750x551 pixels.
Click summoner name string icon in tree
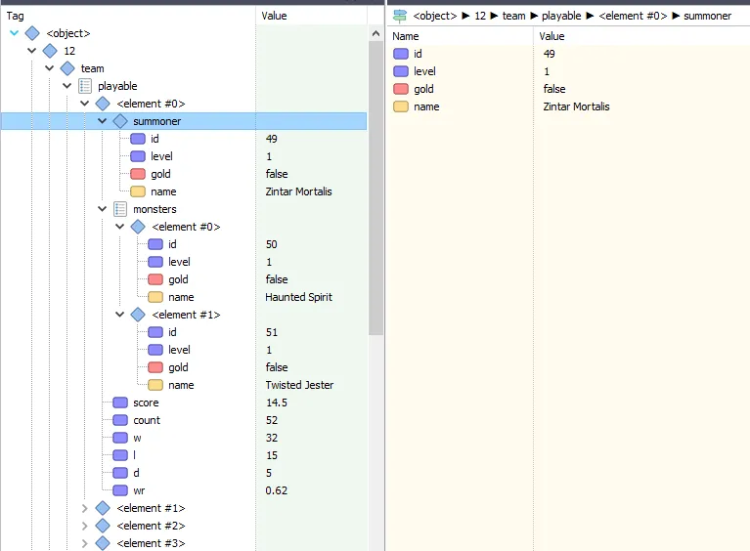[138, 191]
